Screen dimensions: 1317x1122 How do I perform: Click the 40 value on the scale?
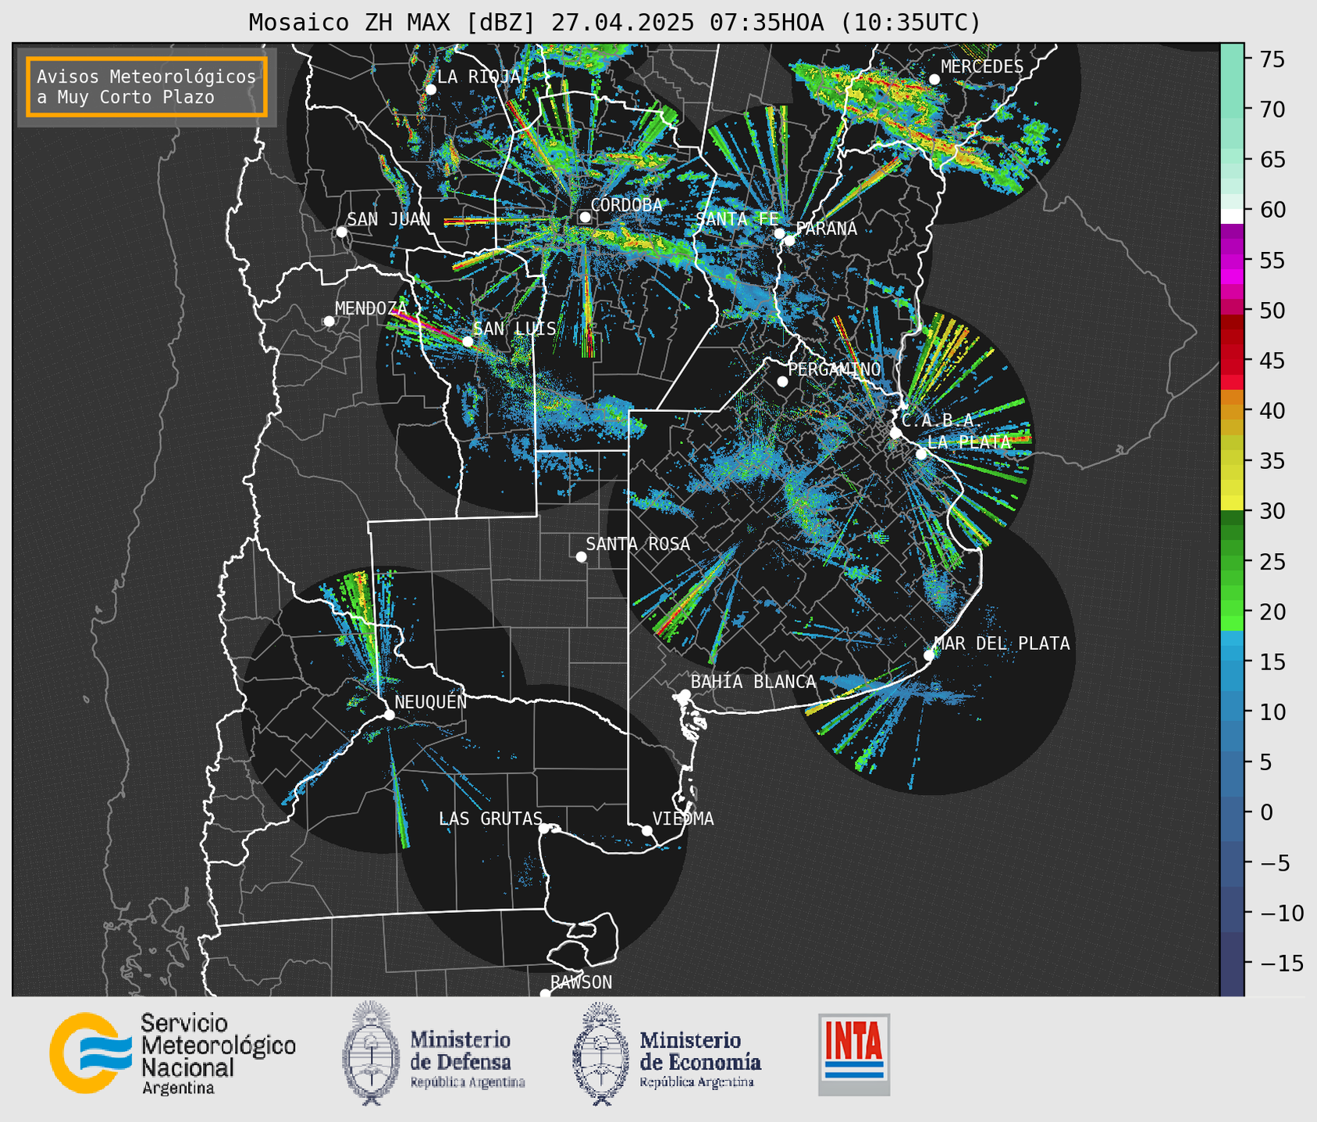click(x=1272, y=410)
